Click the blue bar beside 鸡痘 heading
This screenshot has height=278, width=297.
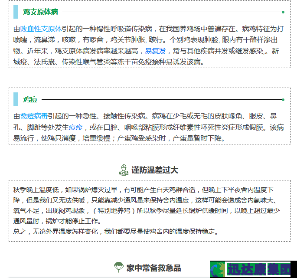pyautogui.click(x=16, y=99)
